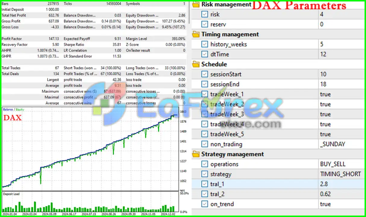Toggle the risk parameter checkbox
This screenshot has height=217, width=366.
coord(205,14)
